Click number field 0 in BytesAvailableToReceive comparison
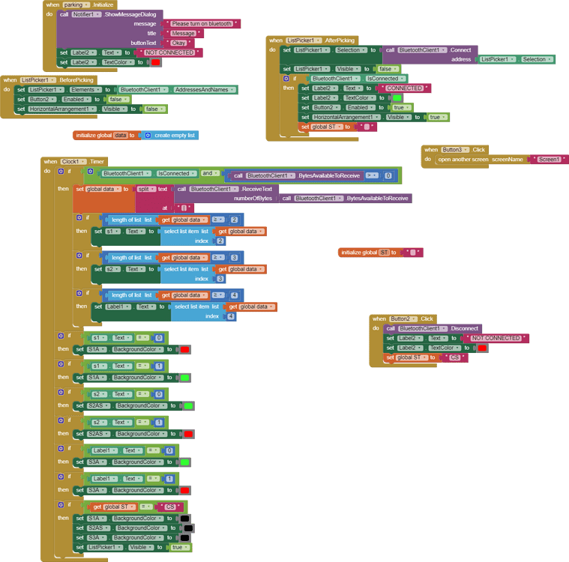Image resolution: width=569 pixels, height=562 pixels. [x=388, y=175]
